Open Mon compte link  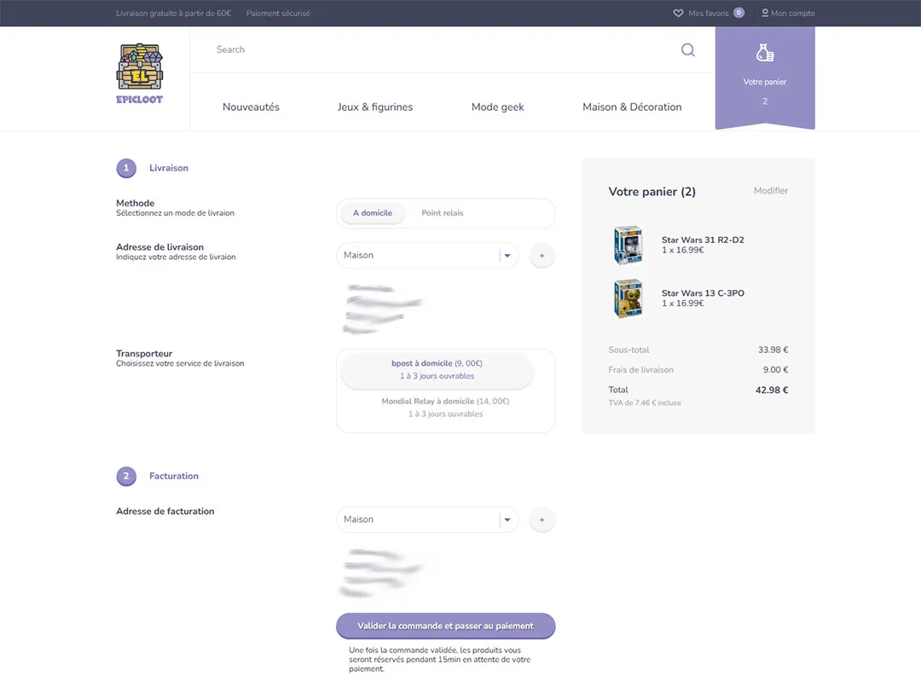coord(793,13)
